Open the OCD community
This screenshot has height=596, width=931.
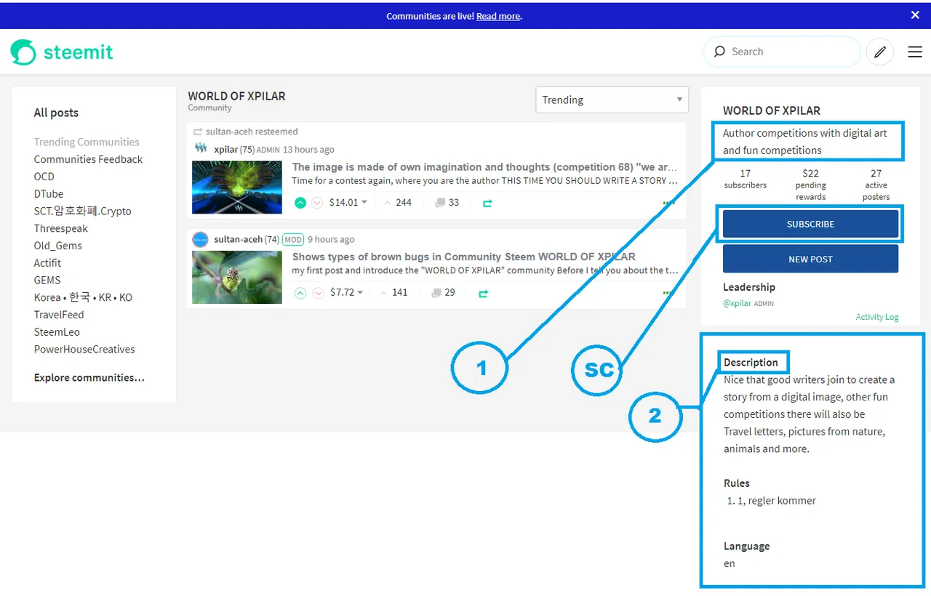point(44,177)
